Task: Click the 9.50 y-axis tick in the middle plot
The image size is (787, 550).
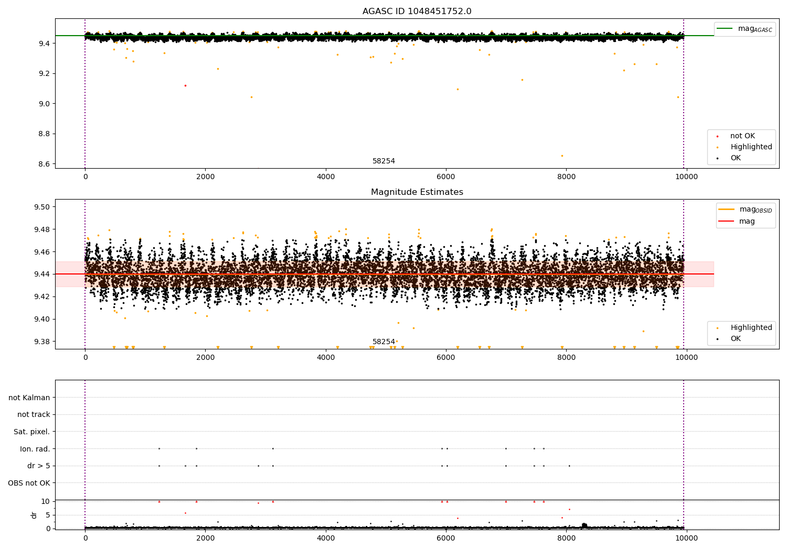Action: tap(41, 207)
